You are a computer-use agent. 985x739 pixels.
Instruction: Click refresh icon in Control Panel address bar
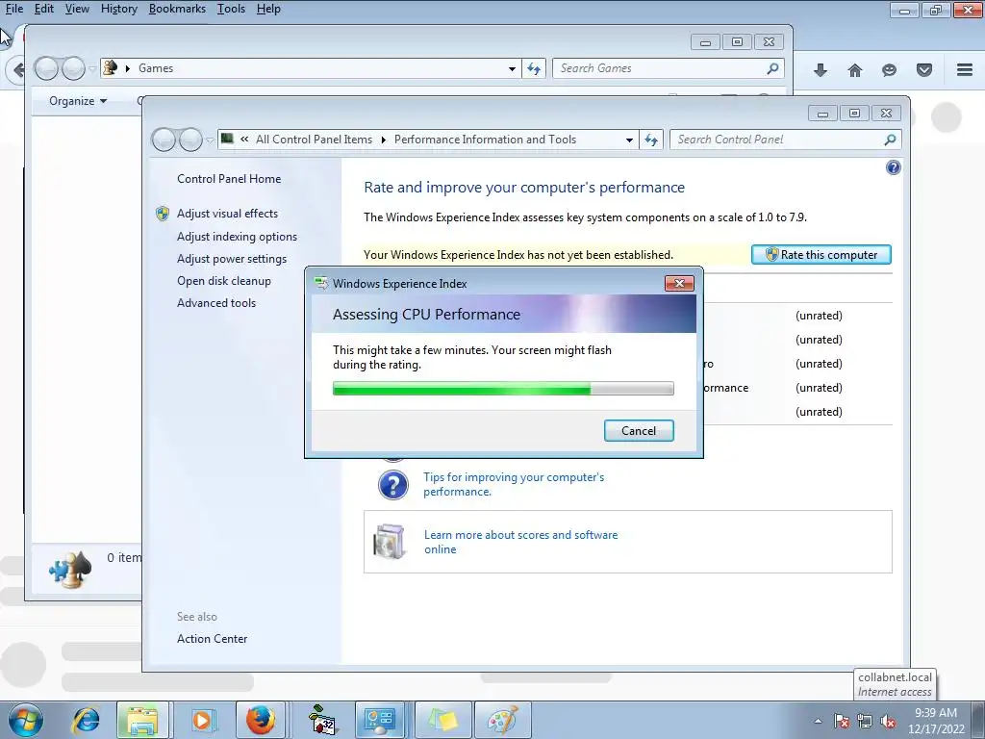(651, 140)
